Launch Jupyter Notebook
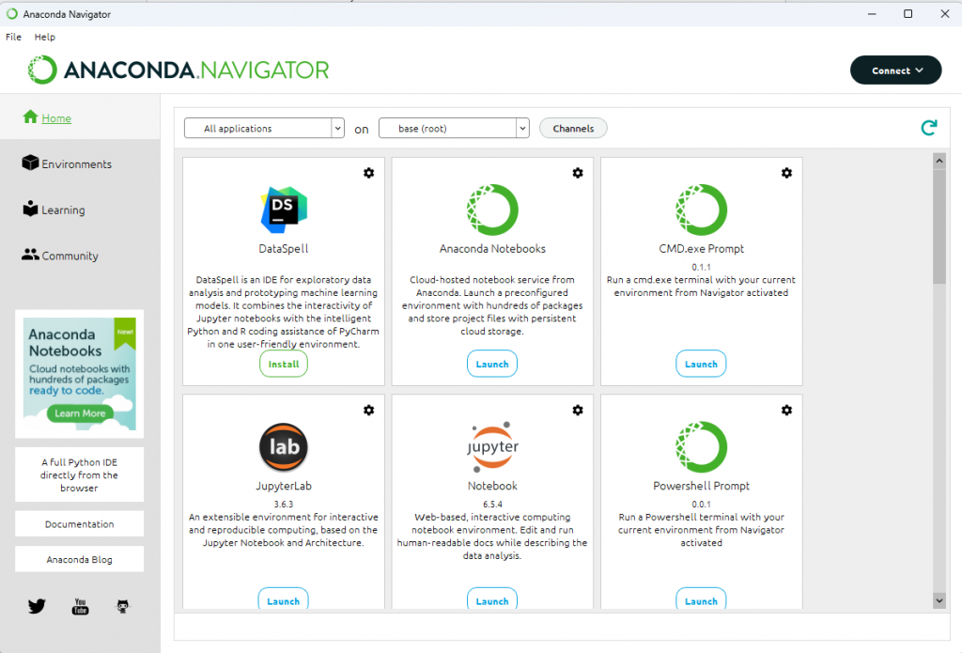This screenshot has width=962, height=653. [x=492, y=599]
